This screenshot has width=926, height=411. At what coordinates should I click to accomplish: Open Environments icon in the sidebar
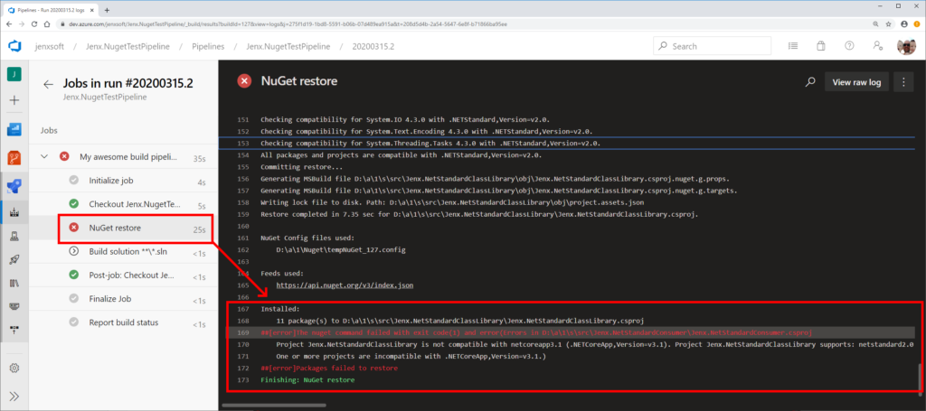coord(14,237)
